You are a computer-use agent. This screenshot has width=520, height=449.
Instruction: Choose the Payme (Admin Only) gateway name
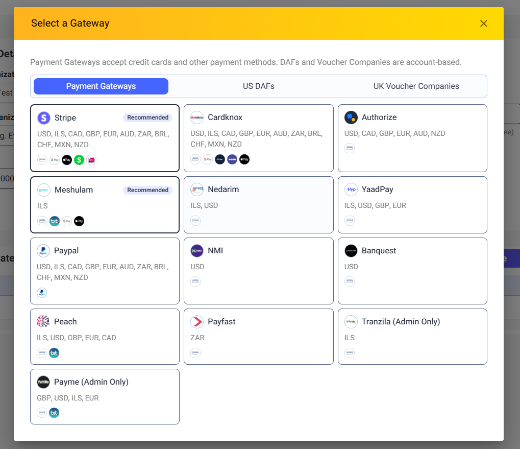[91, 382]
